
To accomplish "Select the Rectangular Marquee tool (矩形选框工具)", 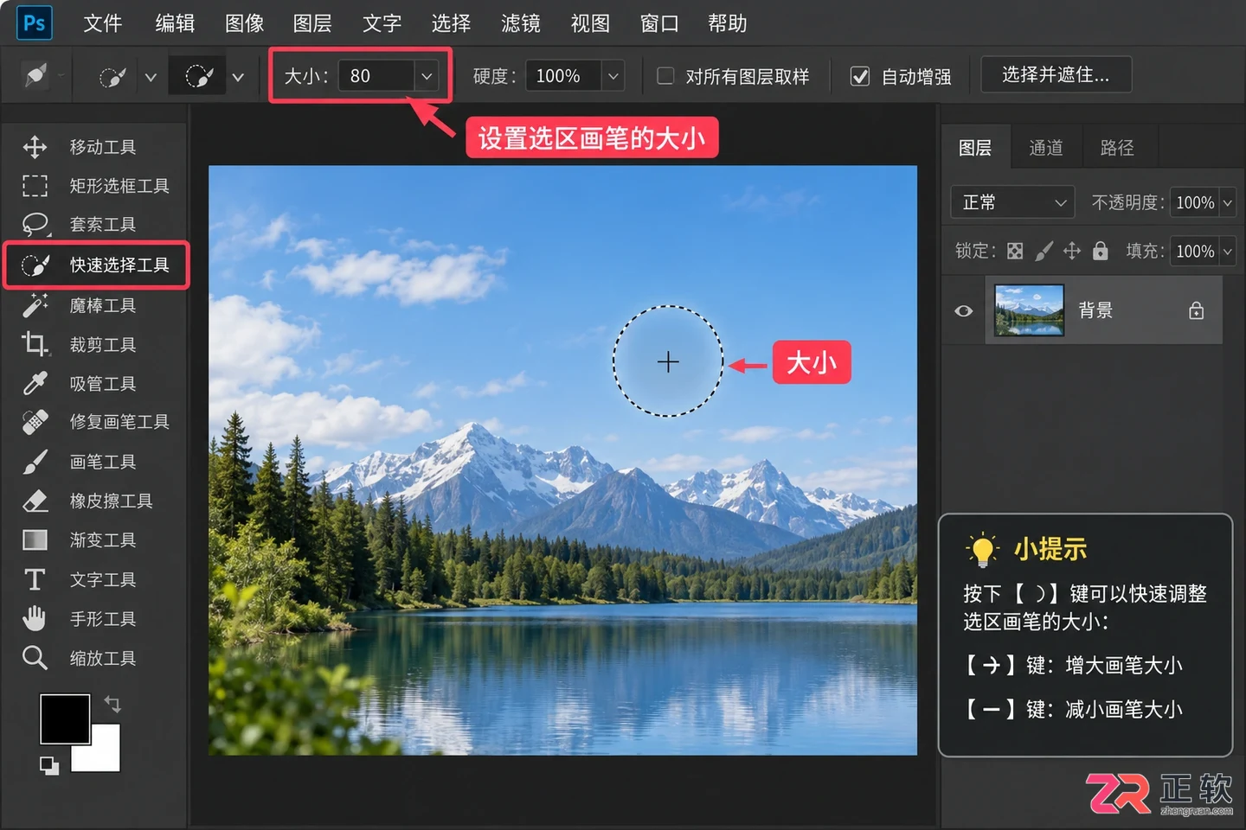I will coord(93,186).
